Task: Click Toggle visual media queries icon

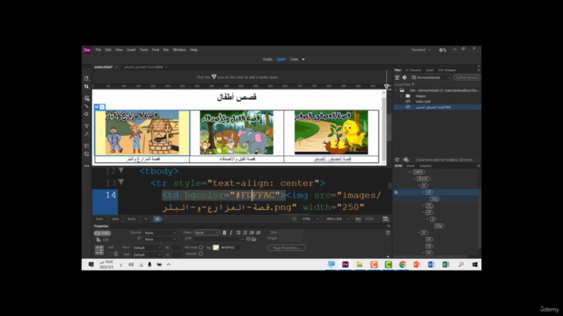Action: pyautogui.click(x=86, y=106)
